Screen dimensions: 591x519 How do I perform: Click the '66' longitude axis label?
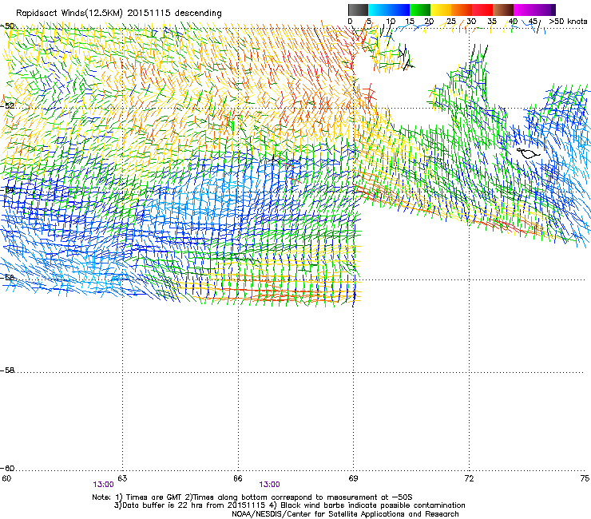238,478
